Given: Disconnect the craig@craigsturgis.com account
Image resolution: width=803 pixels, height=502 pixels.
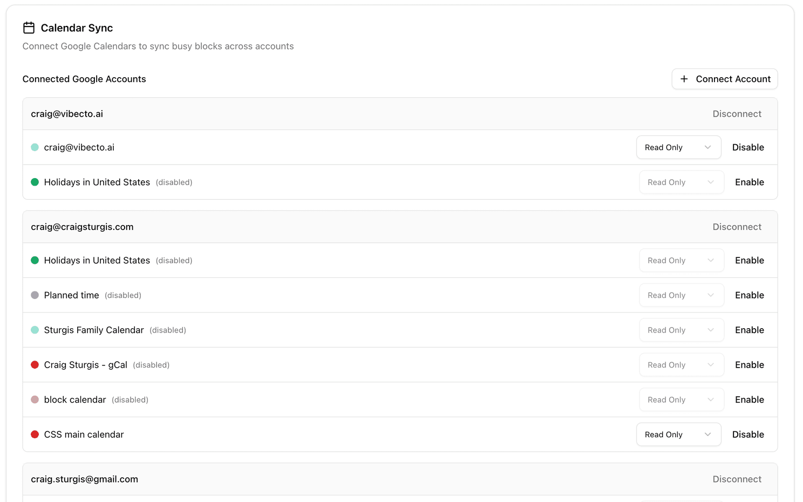Looking at the screenshot, I should point(737,227).
